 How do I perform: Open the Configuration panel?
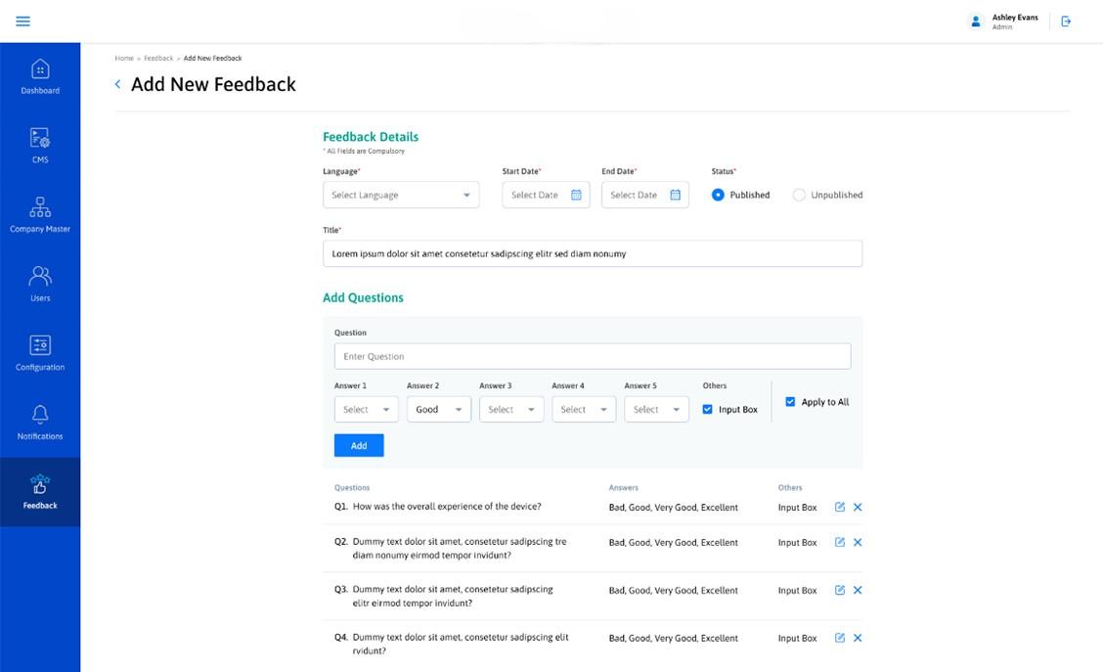tap(40, 347)
